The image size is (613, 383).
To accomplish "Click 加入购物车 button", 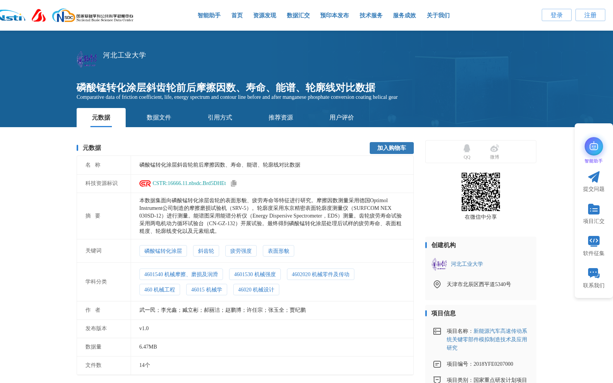I will pos(392,148).
